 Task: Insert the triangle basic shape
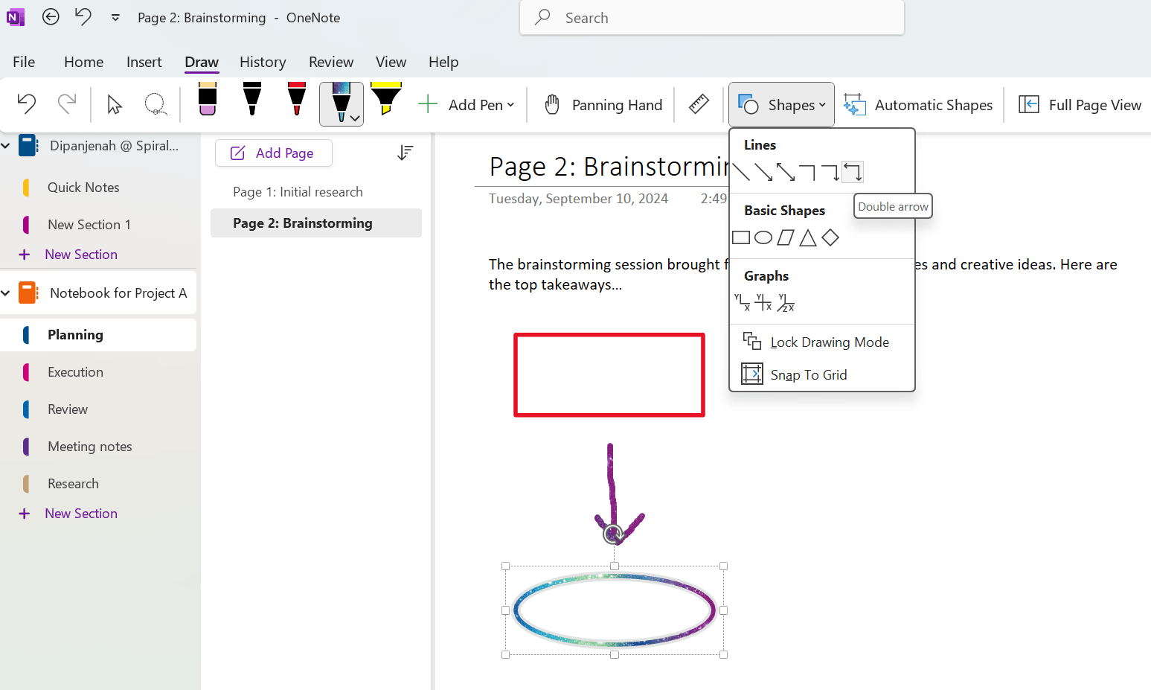(807, 237)
